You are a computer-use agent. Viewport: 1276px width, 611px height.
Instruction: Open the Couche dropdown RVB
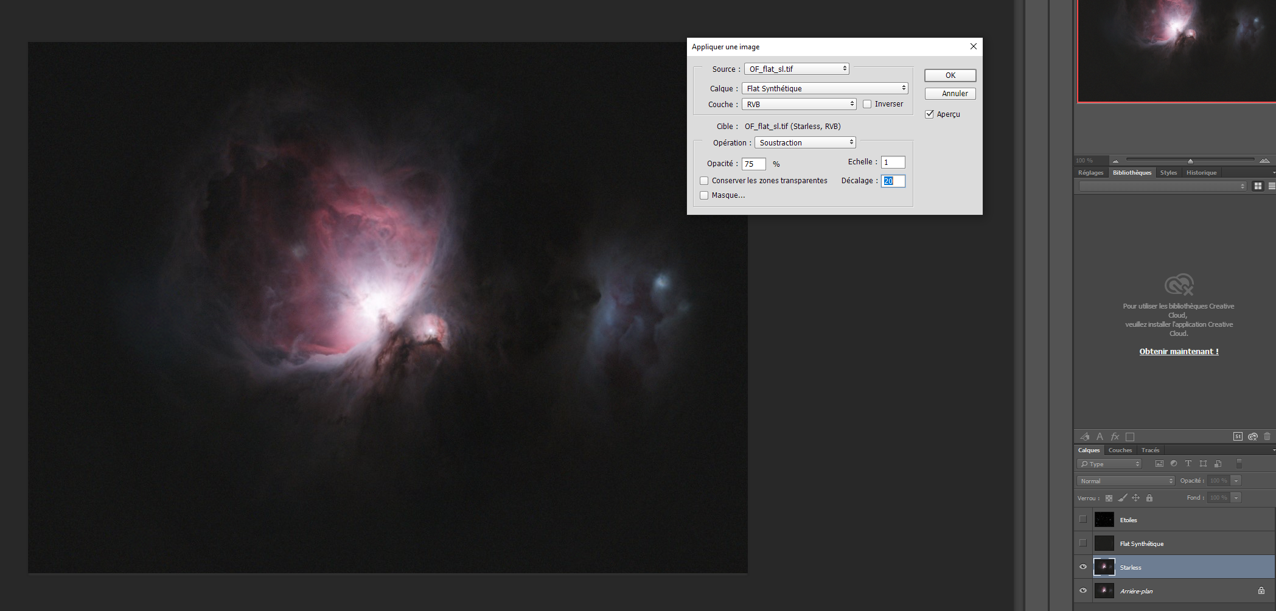799,104
